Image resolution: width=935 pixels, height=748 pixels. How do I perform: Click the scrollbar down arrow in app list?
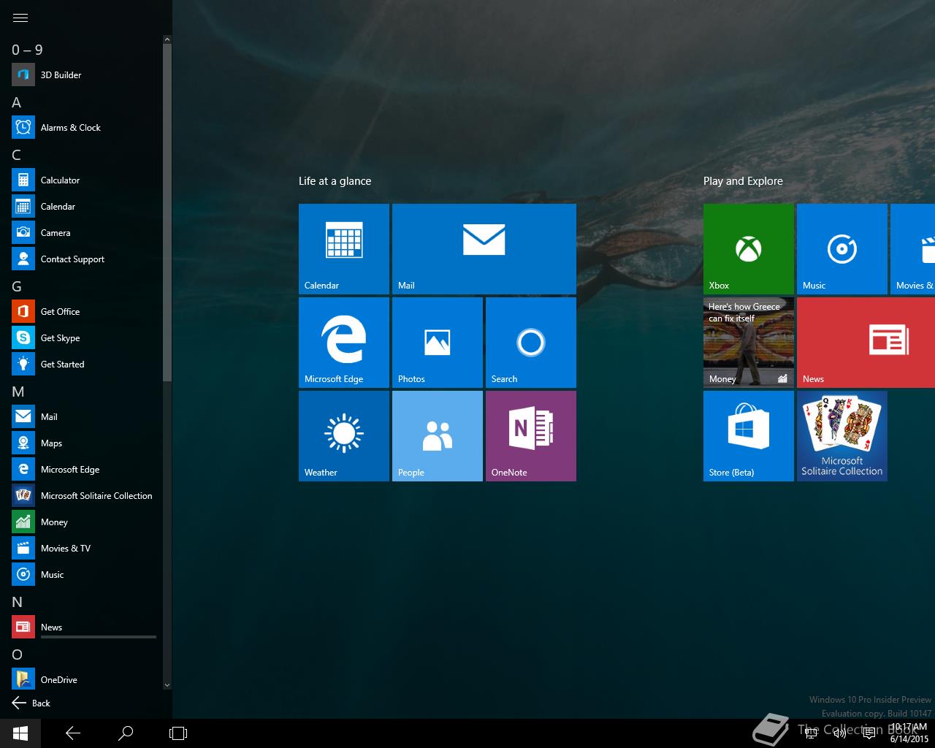[167, 684]
